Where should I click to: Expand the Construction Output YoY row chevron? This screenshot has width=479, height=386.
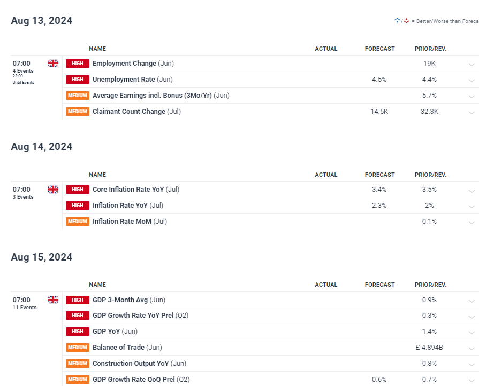pyautogui.click(x=471, y=365)
